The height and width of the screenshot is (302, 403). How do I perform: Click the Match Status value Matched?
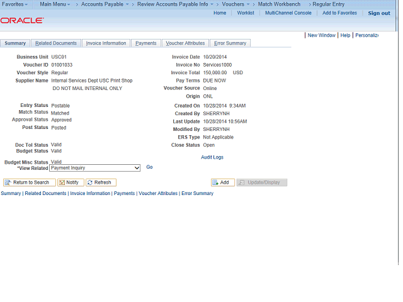click(60, 113)
